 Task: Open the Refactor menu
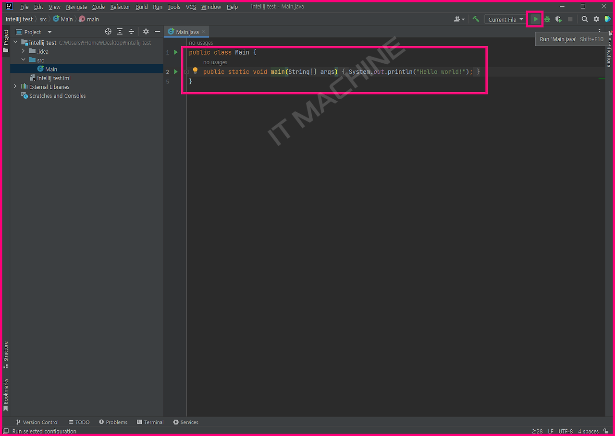[x=120, y=7]
